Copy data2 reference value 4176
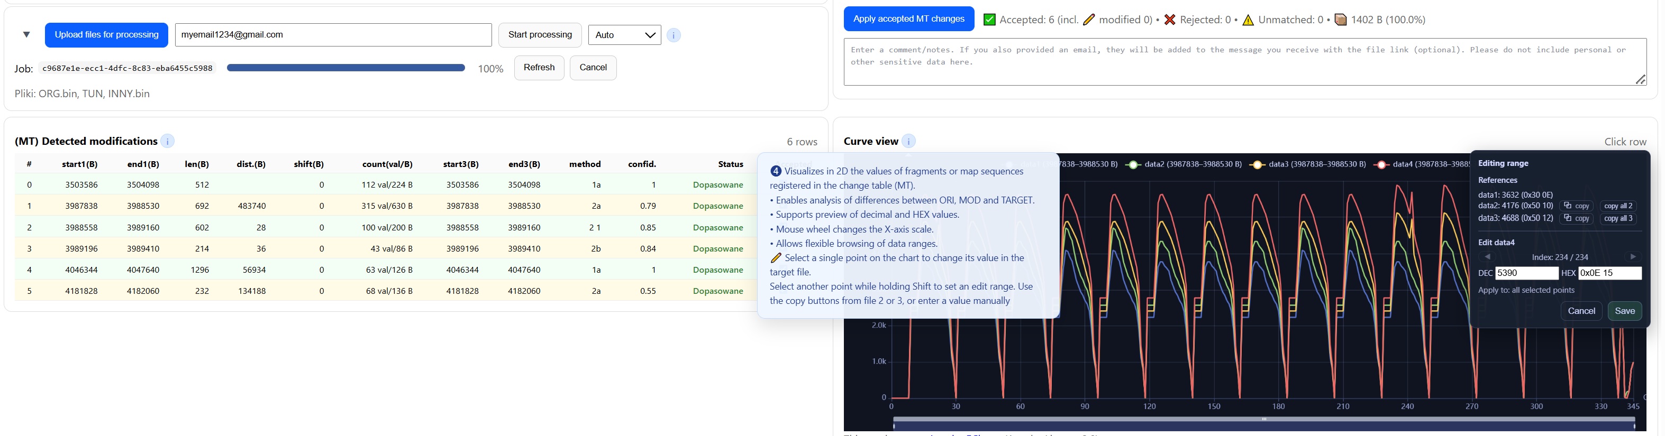 point(1576,206)
